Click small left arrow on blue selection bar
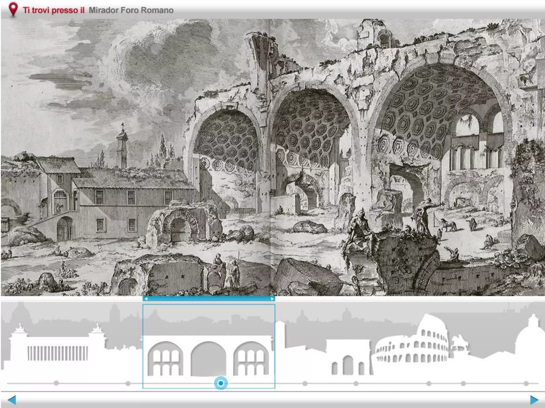This screenshot has width=545, height=408. point(146,299)
